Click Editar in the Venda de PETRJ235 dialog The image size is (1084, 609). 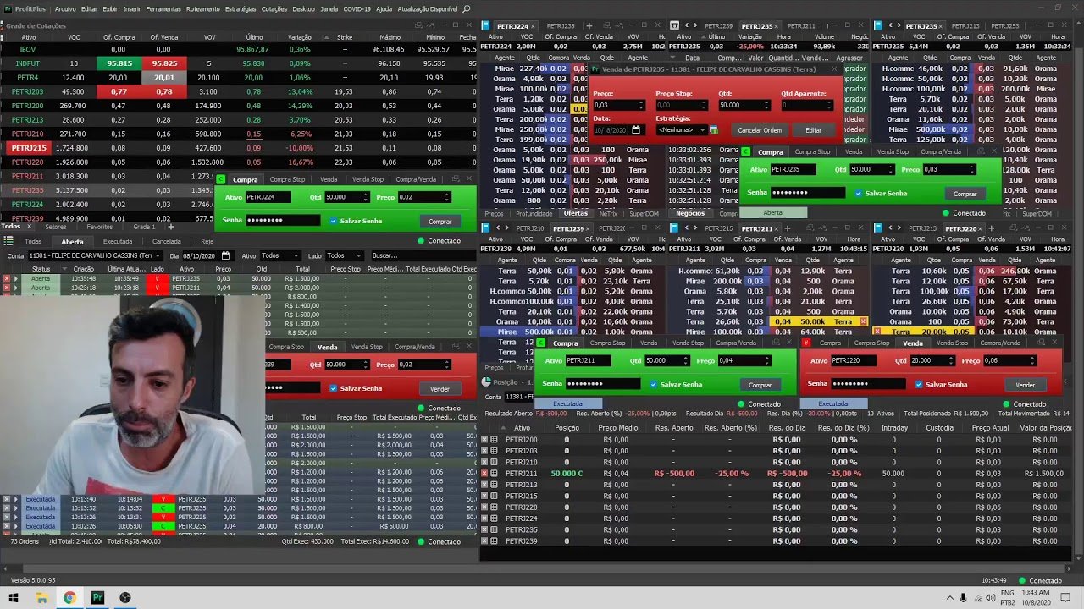click(813, 130)
